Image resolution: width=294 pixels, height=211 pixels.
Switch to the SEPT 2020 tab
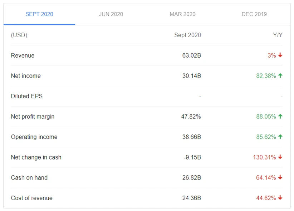tap(39, 14)
